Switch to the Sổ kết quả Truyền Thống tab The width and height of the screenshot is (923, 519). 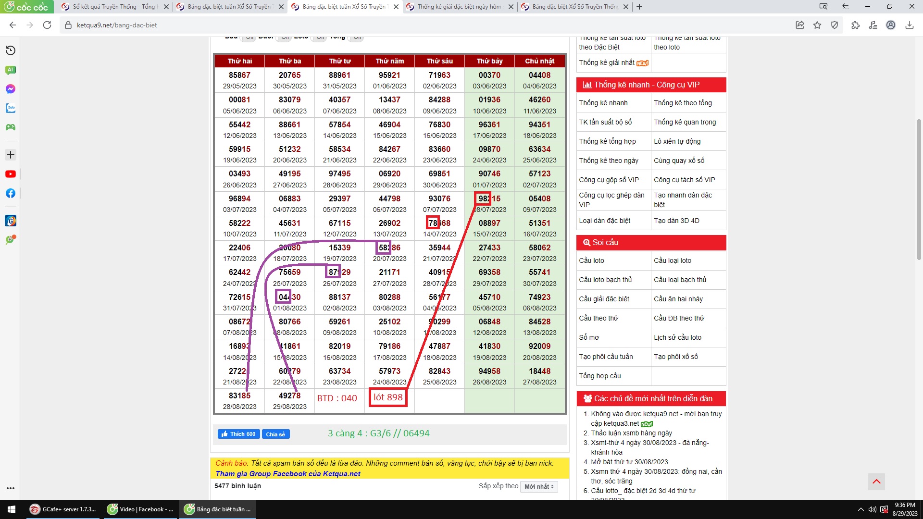pyautogui.click(x=114, y=7)
